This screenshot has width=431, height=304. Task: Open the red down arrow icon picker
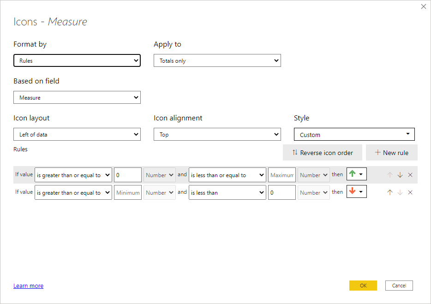pos(357,191)
